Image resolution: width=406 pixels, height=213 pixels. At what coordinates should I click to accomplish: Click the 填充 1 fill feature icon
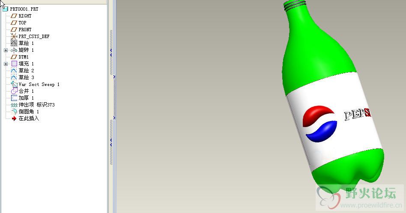tap(14, 64)
